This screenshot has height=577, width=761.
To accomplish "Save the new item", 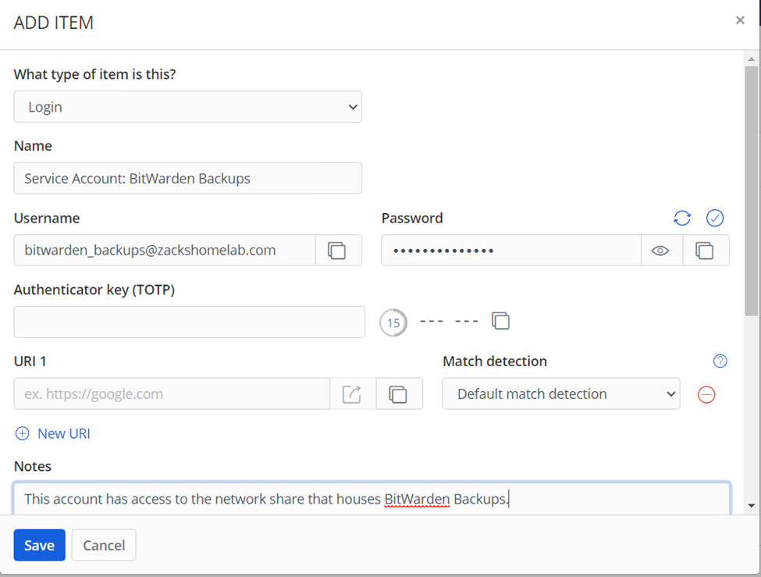I will 39,545.
